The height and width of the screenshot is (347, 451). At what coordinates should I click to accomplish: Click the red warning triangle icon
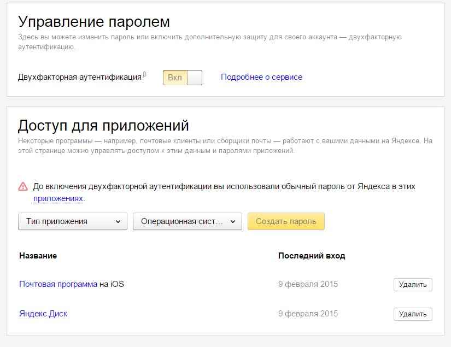tap(23, 186)
